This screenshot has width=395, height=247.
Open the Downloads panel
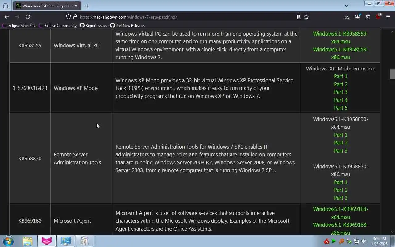point(347,17)
